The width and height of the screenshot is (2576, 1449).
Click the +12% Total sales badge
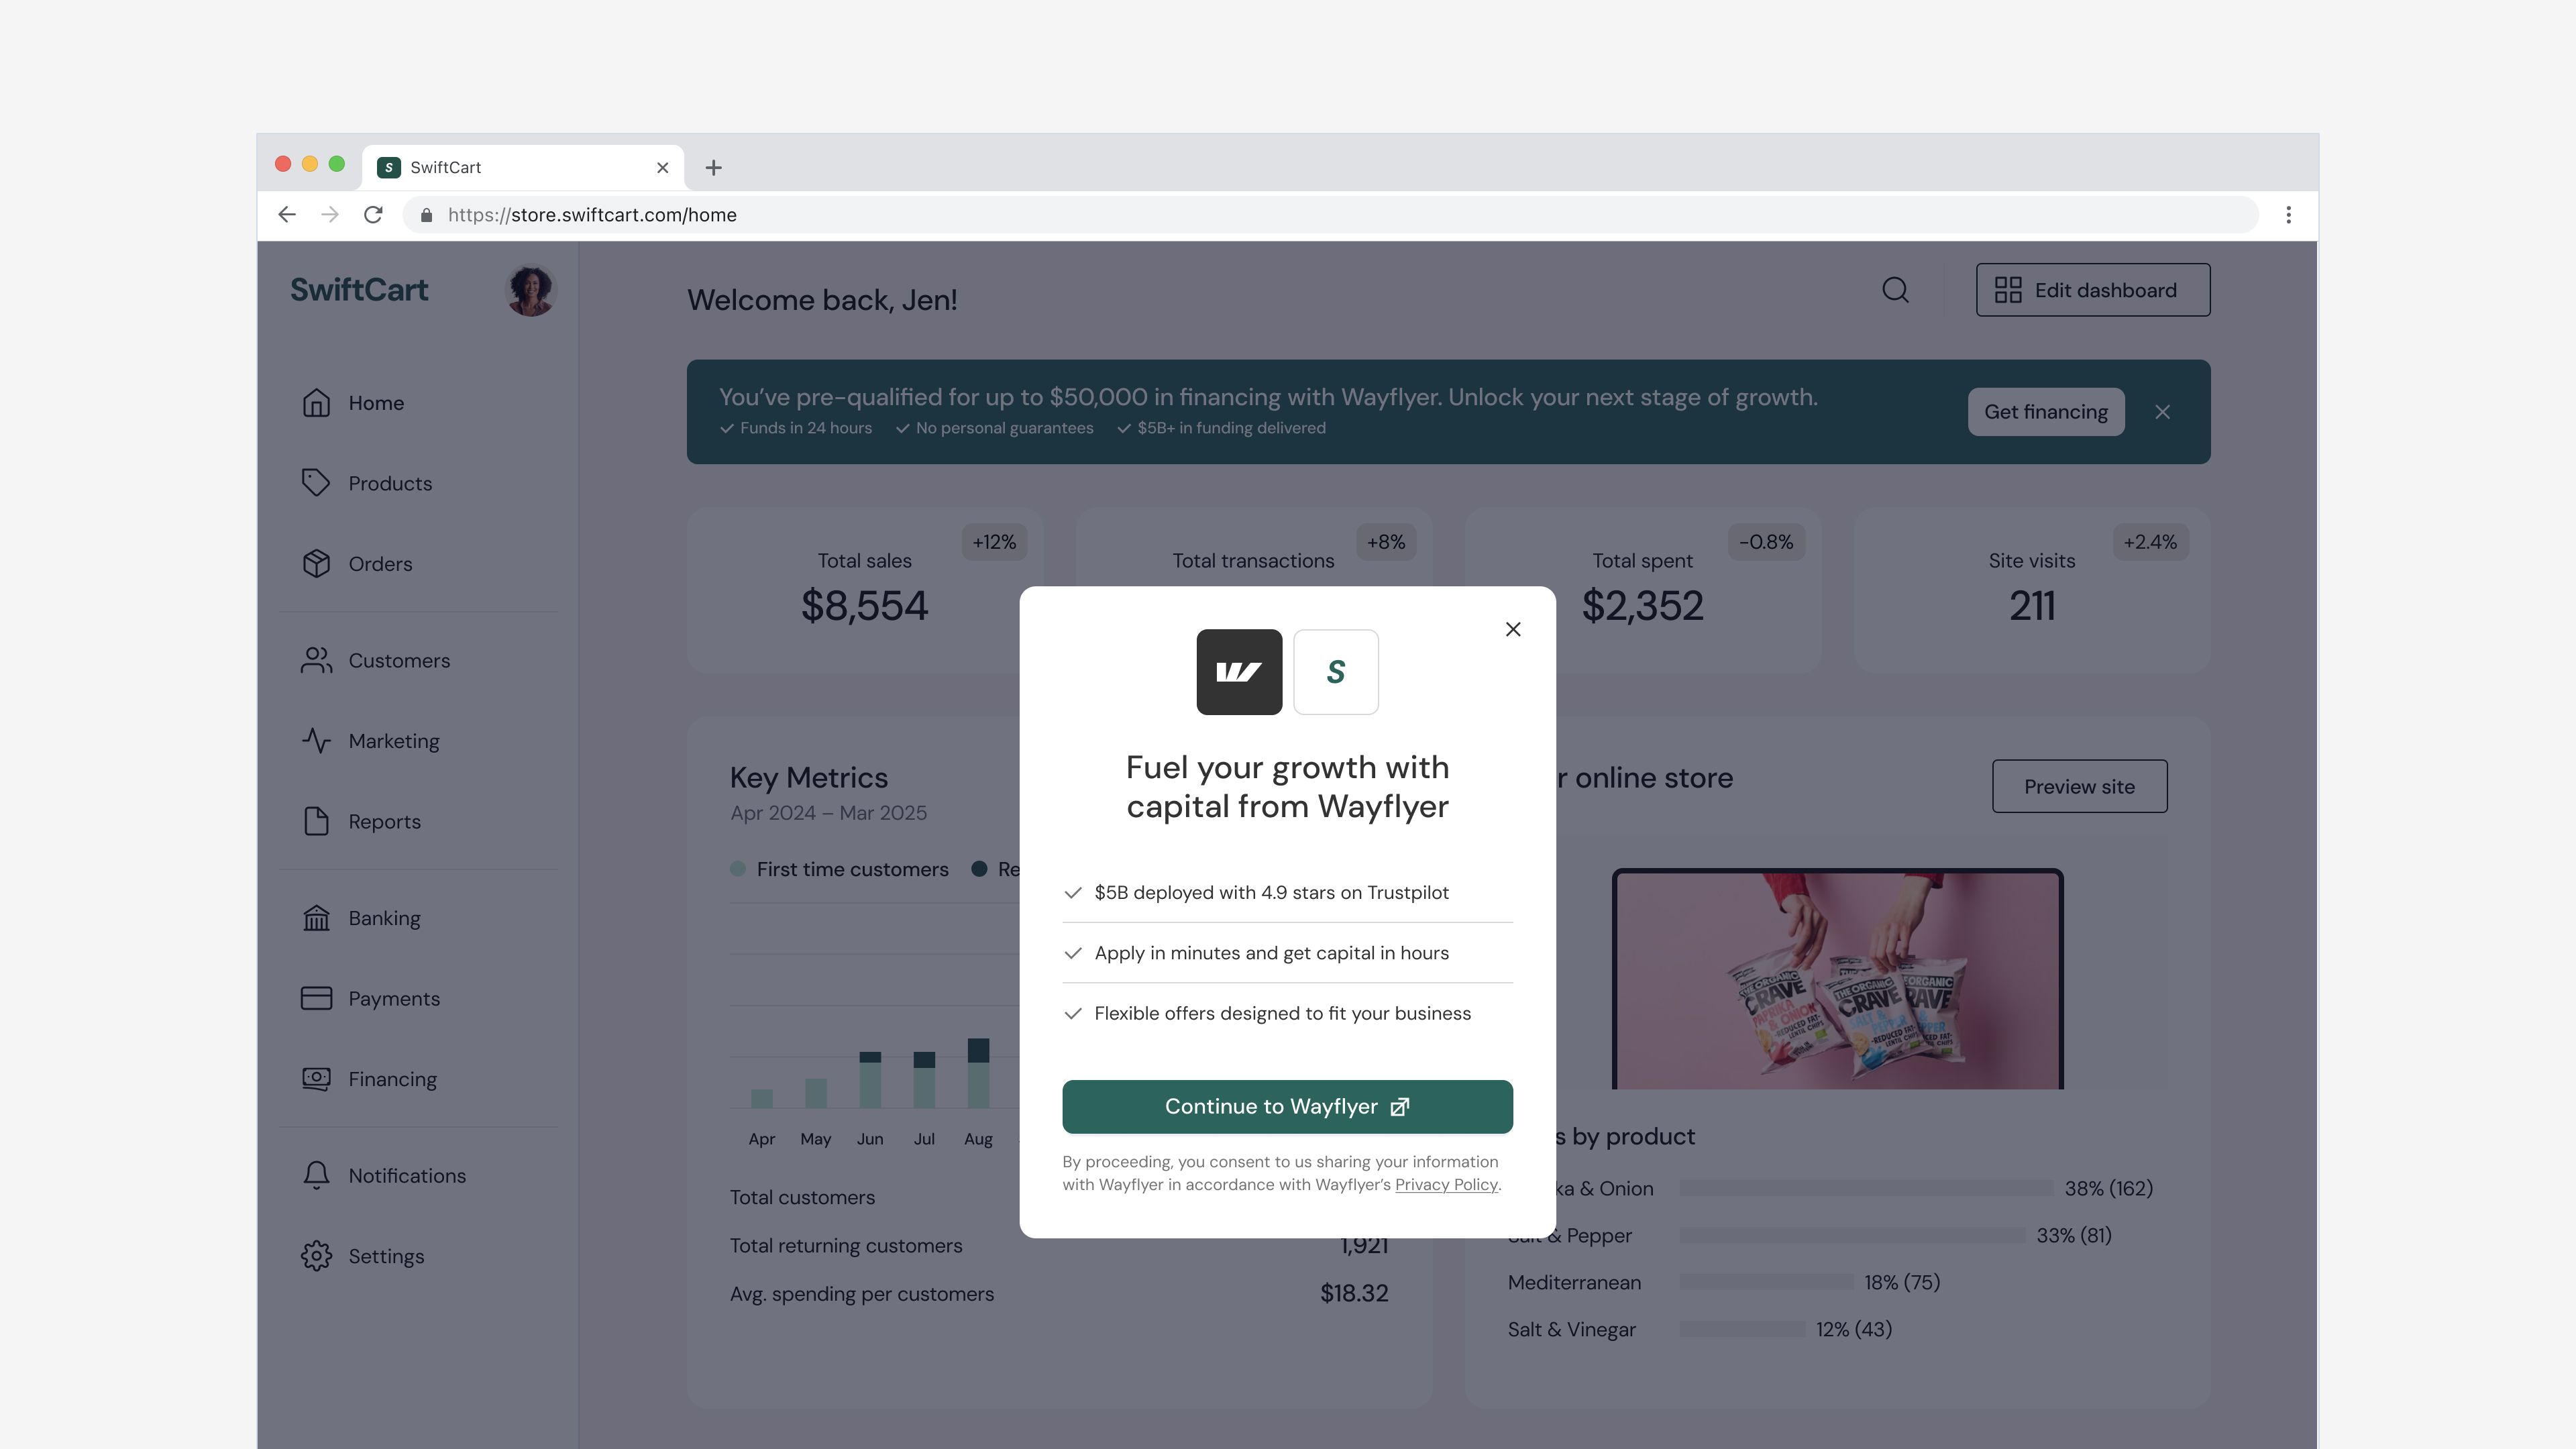994,542
